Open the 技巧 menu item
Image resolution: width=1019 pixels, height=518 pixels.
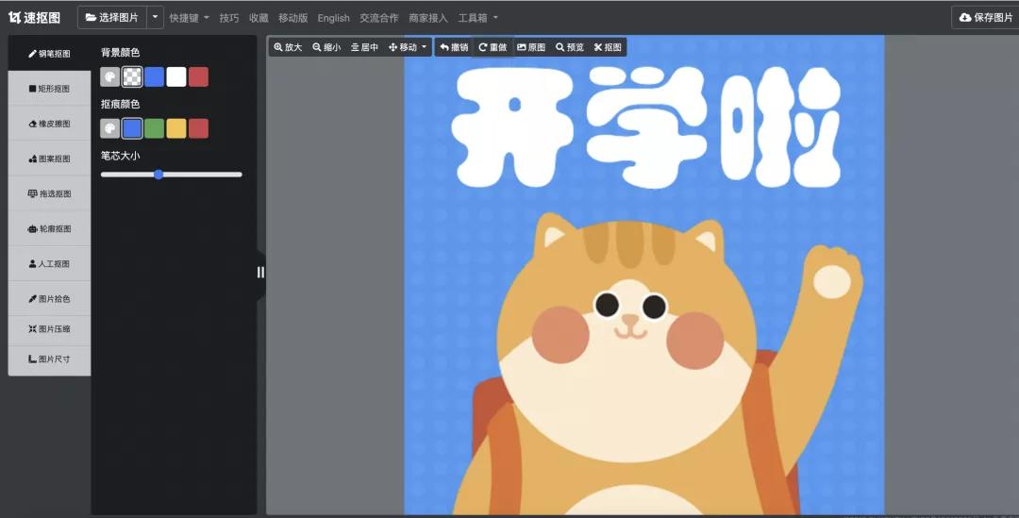228,18
